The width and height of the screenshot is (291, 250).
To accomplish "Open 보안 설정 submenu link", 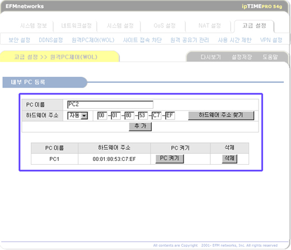I will [x=20, y=40].
